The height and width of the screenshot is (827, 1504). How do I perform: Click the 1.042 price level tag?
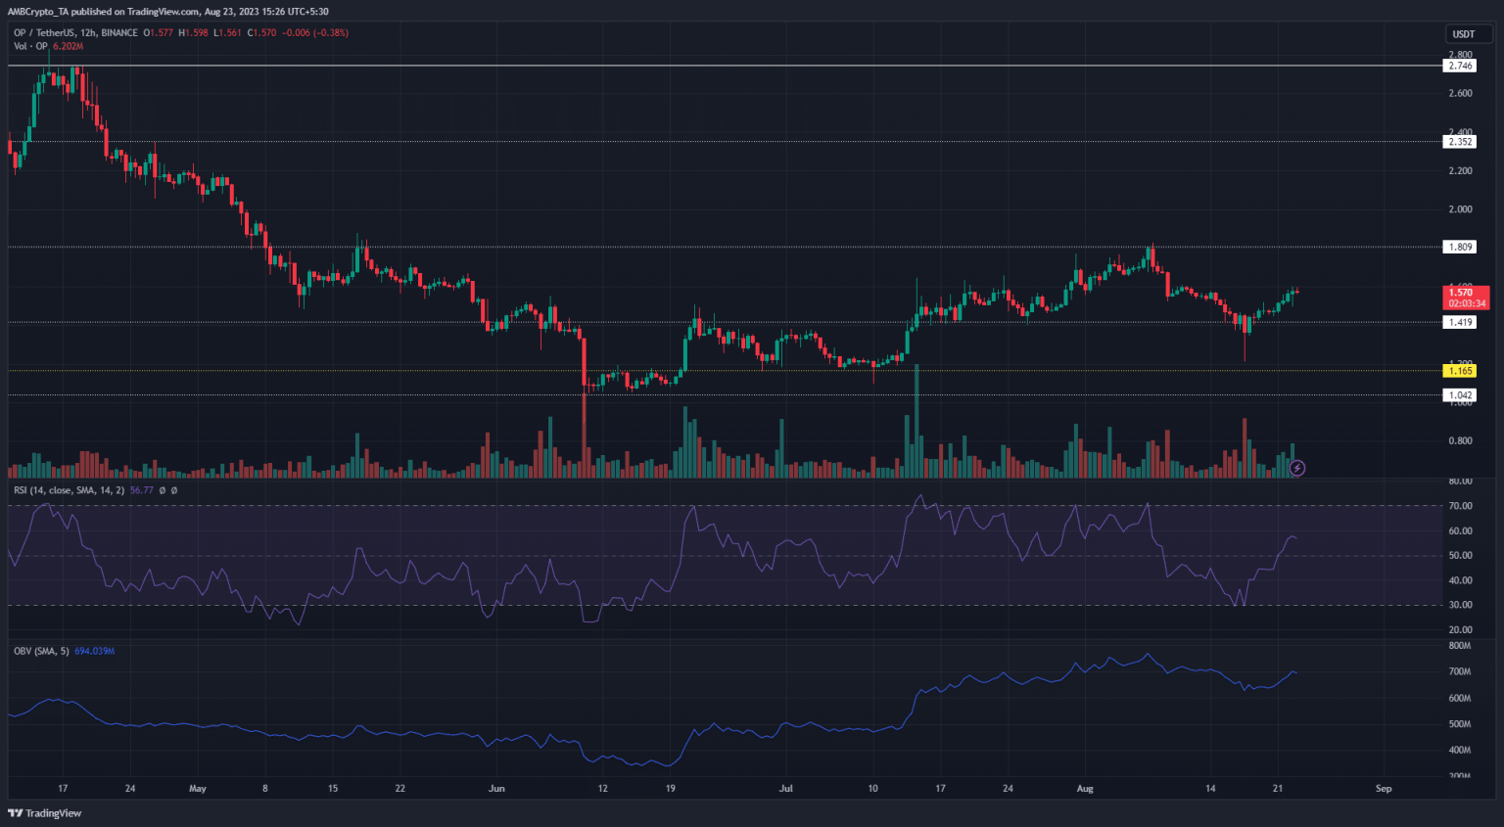pos(1460,395)
